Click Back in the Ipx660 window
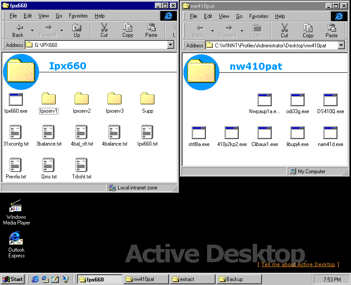351x285 pixels. (18, 31)
